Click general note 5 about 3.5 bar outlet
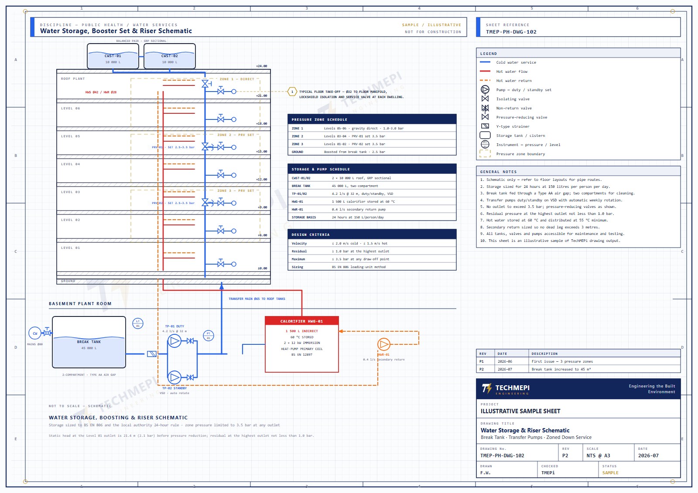The width and height of the screenshot is (698, 493). (549, 207)
